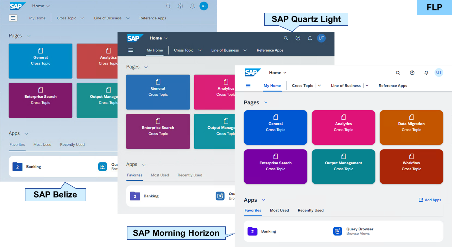Select My Home tab in Morning Horizon
The height and width of the screenshot is (247, 452).
tap(272, 85)
